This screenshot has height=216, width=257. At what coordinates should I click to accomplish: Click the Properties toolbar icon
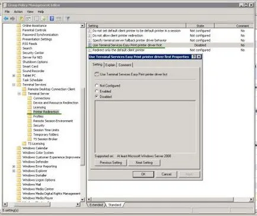pos(36,19)
